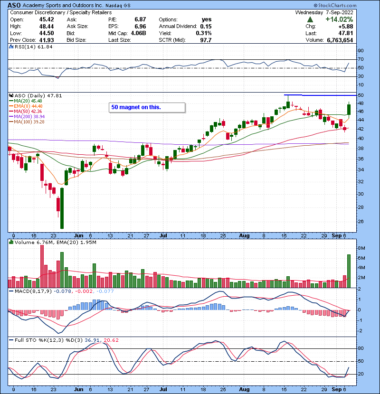Click the 'Sep' label on price chart axis

pyautogui.click(x=337, y=236)
